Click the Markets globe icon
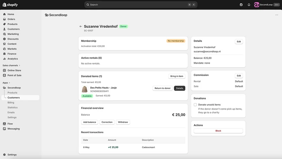 tap(4, 49)
